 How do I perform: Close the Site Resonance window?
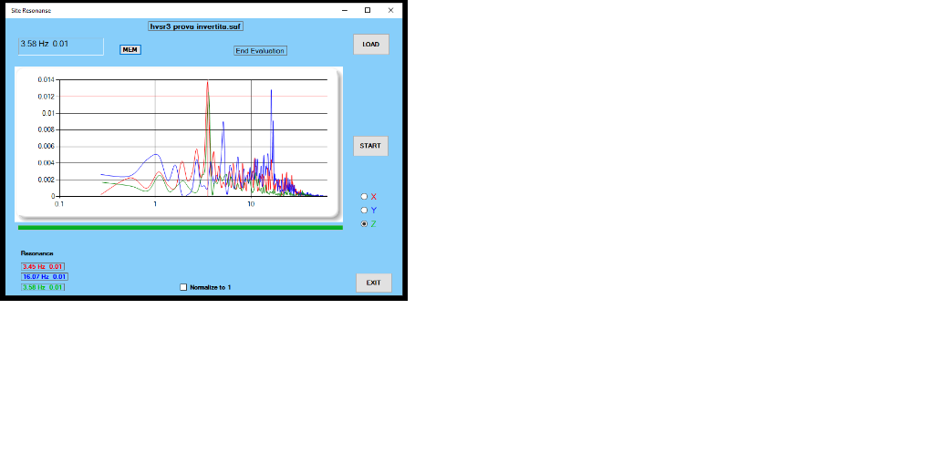390,10
